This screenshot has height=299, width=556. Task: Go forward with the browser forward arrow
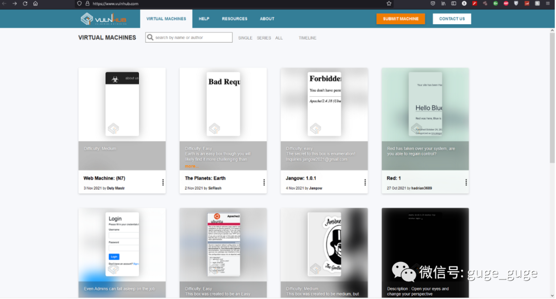point(14,4)
